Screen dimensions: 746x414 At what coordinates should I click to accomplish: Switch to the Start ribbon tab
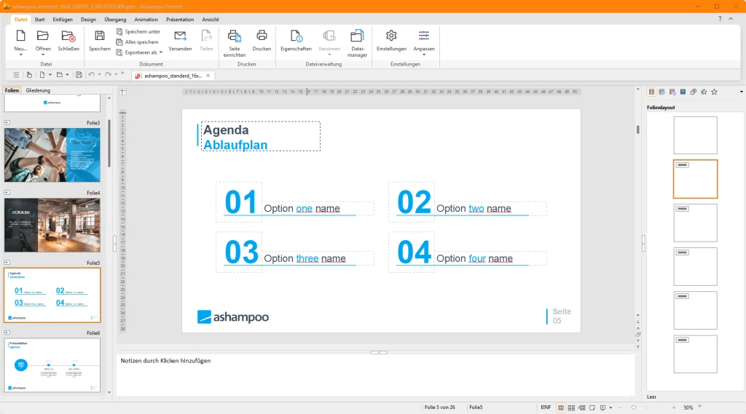pyautogui.click(x=39, y=20)
